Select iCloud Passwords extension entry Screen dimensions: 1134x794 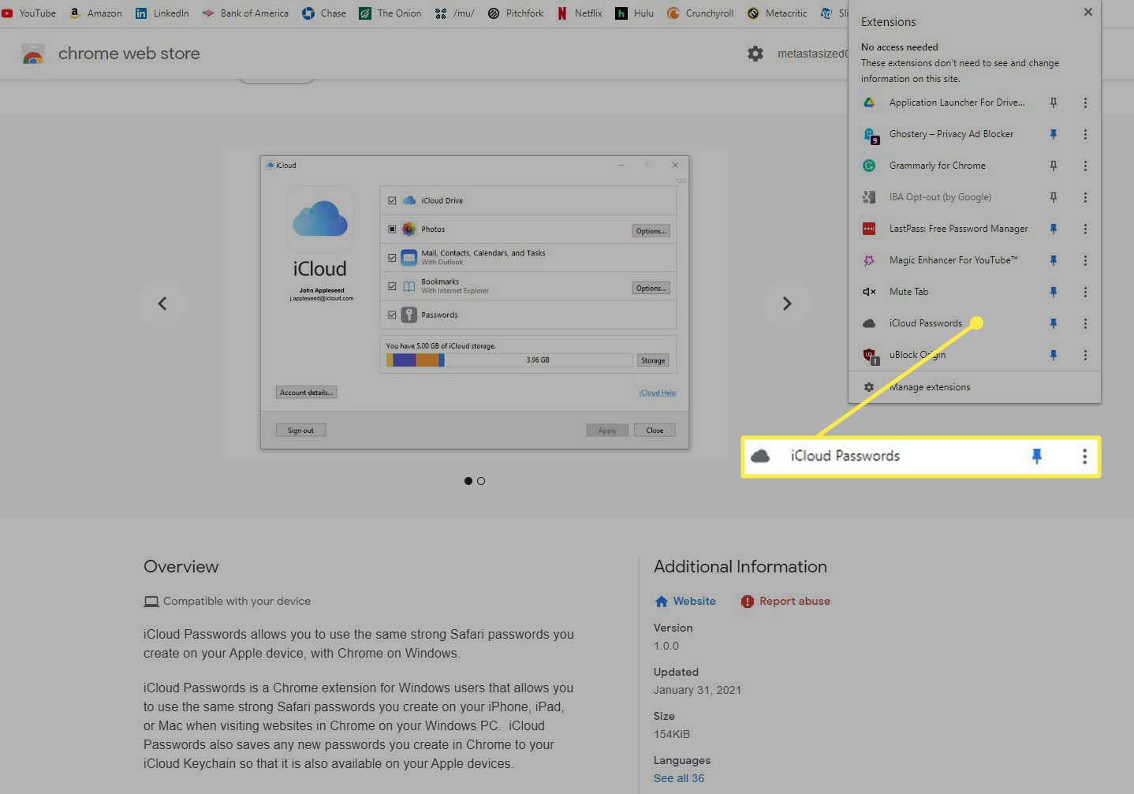point(925,323)
